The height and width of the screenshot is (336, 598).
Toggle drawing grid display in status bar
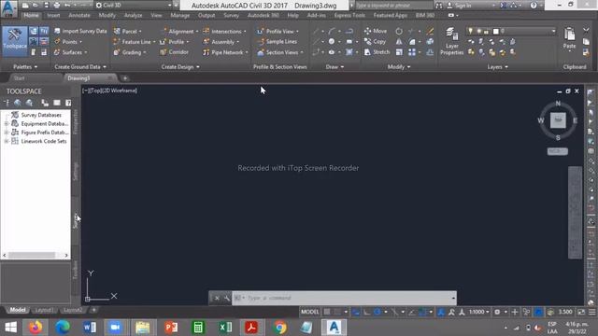click(x=327, y=312)
